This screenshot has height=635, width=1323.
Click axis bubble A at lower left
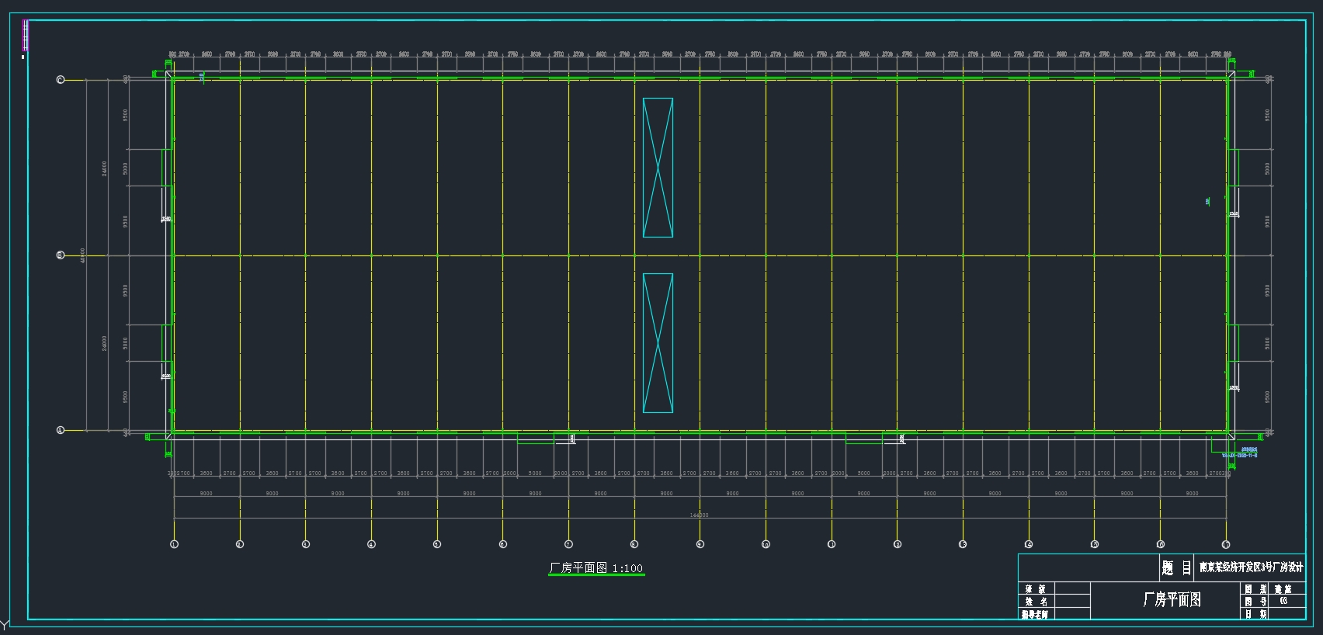61,430
